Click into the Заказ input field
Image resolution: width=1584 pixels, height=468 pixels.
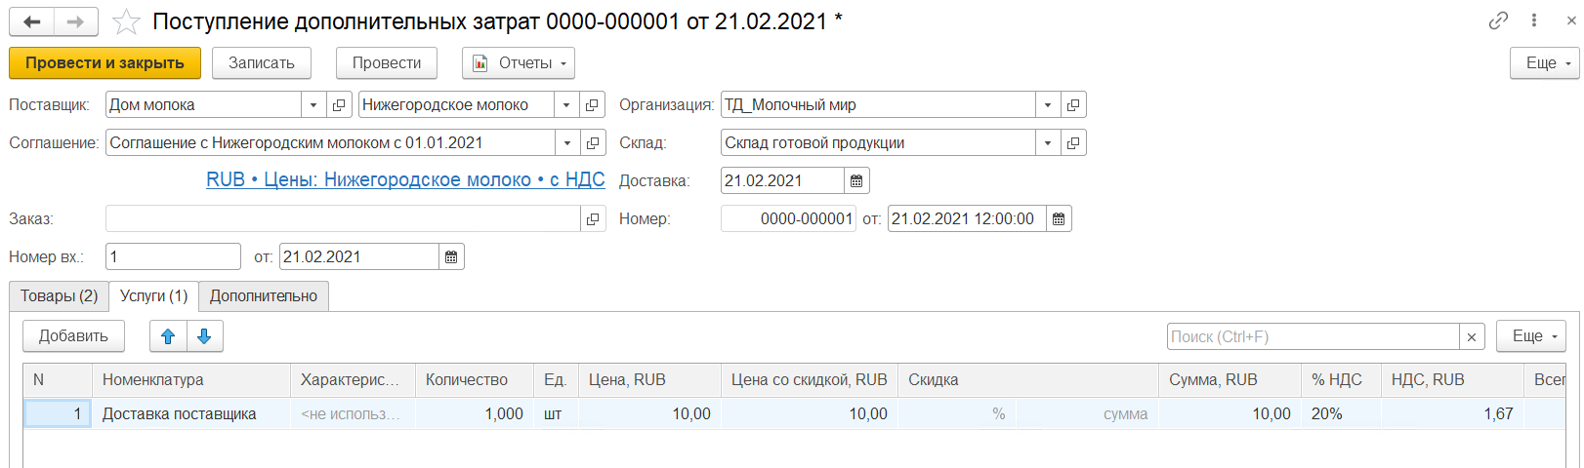[342, 218]
